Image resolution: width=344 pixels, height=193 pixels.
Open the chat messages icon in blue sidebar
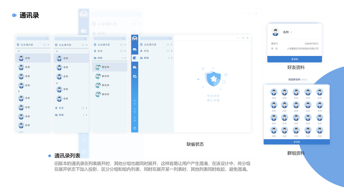[135, 50]
